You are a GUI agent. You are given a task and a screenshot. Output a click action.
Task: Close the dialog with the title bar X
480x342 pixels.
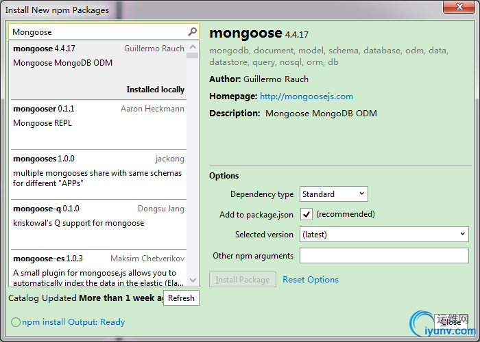(459, 7)
